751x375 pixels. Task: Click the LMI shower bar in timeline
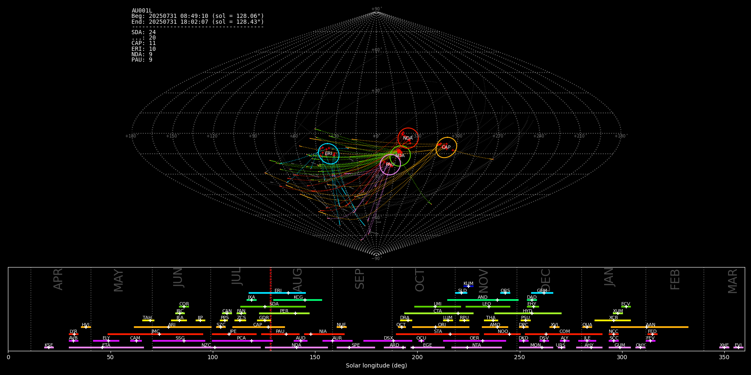[x=438, y=307]
